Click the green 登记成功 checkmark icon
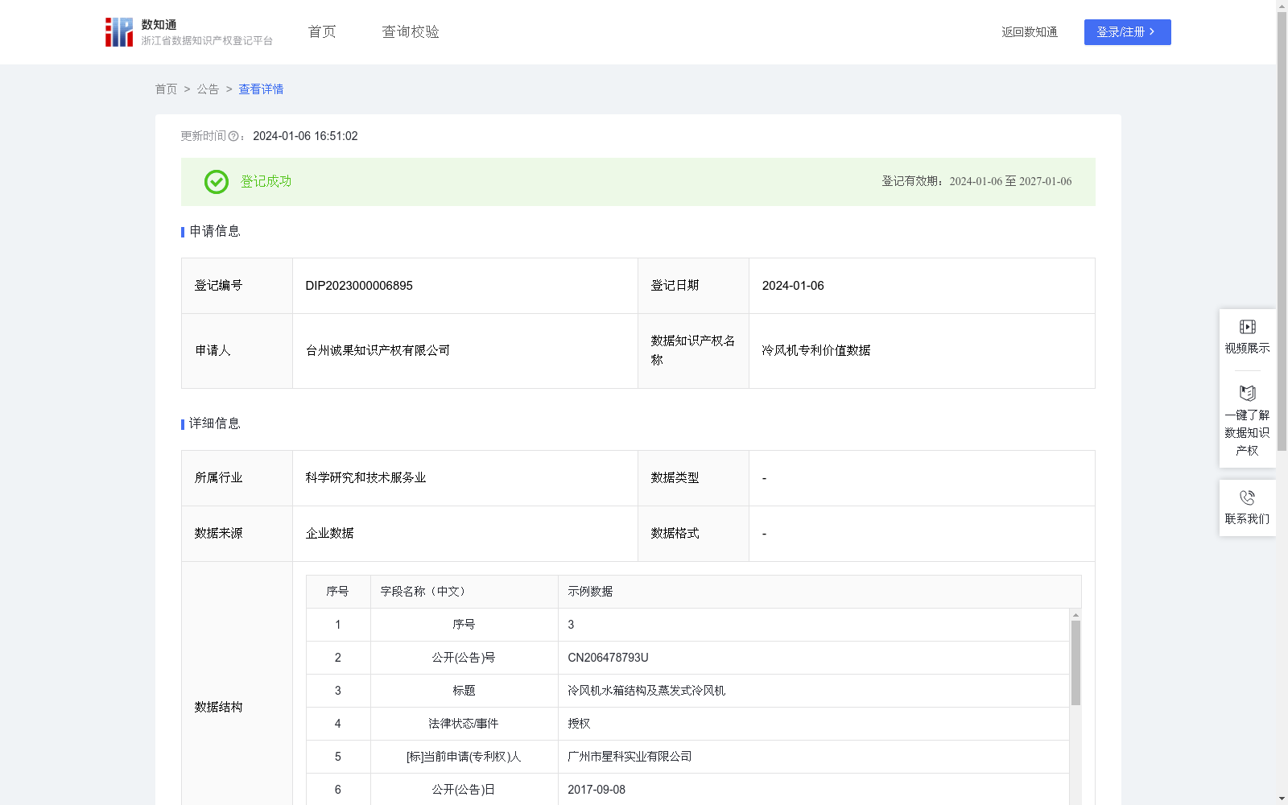The image size is (1288, 805). point(216,182)
